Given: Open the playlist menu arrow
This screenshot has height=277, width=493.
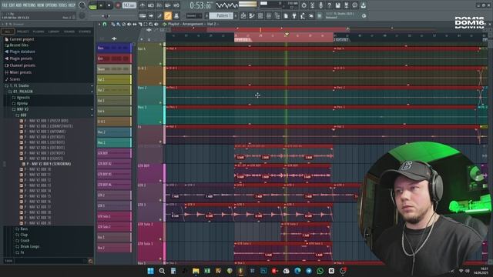Looking at the screenshot, I should (99, 24).
